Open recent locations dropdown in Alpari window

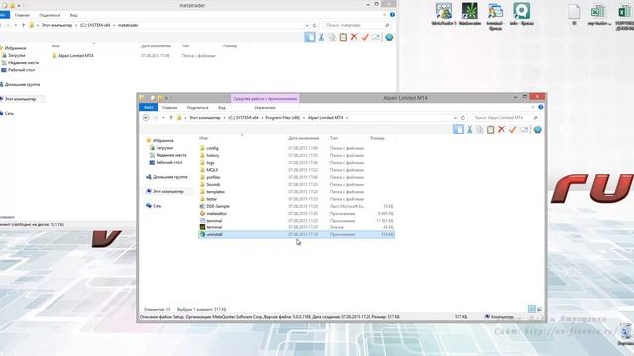[x=163, y=118]
